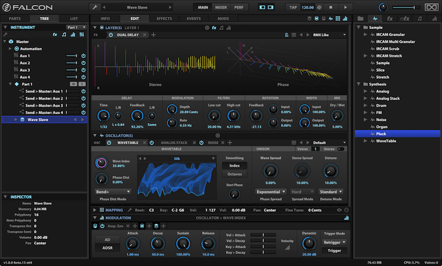
Task: Open the Standard Detune Mode dropdown
Action: 331,192
